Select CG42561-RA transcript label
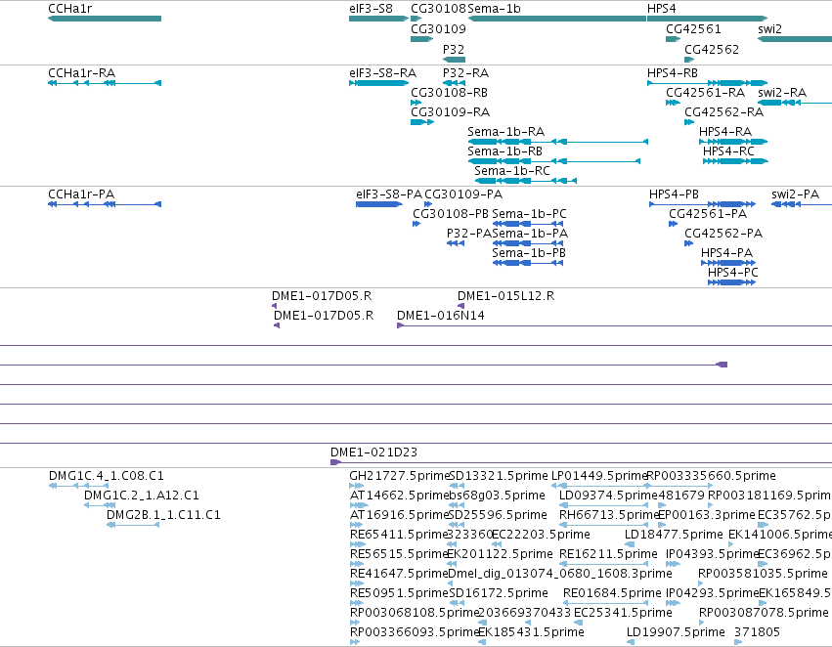 coord(705,93)
